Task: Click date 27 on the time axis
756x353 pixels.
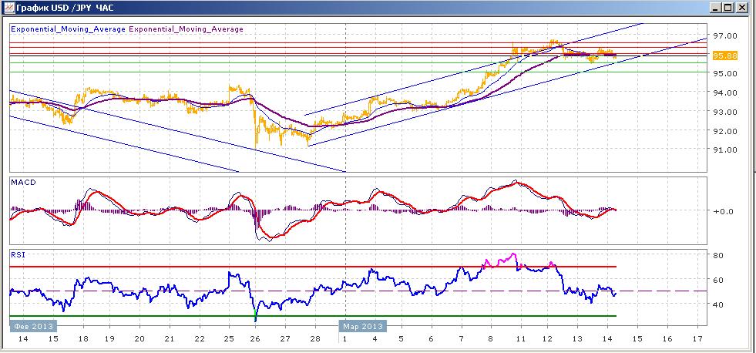Action: [285, 339]
